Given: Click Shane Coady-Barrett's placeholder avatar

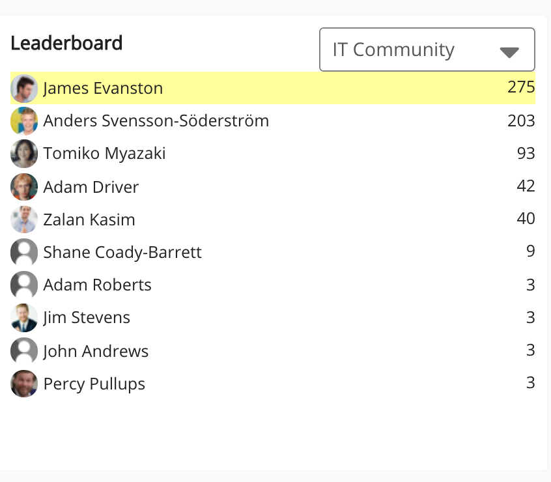Looking at the screenshot, I should 24,252.
